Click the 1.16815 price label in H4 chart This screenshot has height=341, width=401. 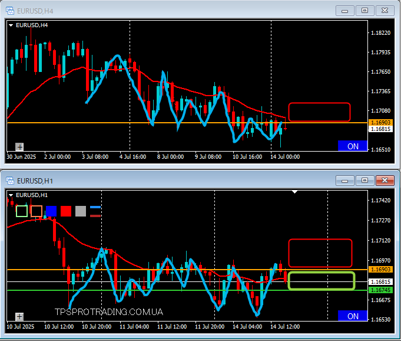(380, 129)
